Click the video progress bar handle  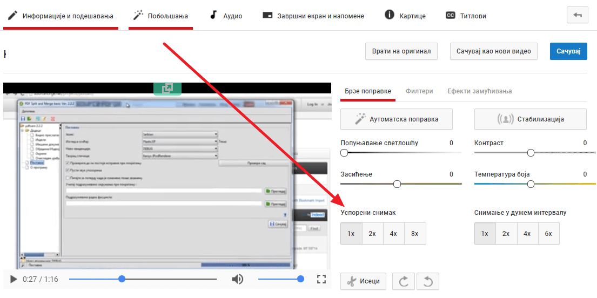click(122, 279)
